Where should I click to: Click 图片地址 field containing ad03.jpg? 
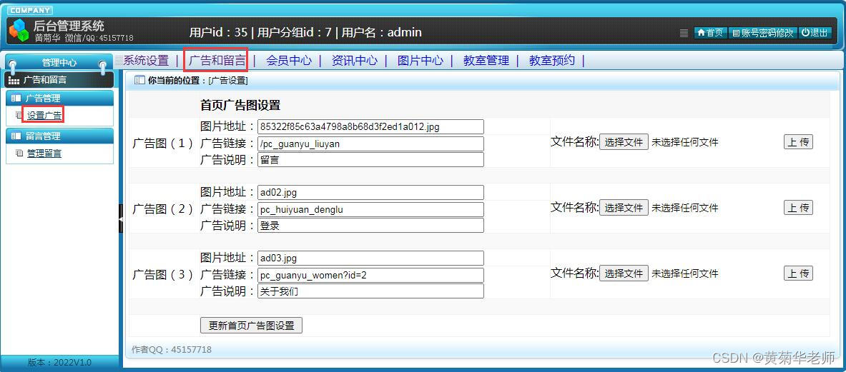(370, 258)
